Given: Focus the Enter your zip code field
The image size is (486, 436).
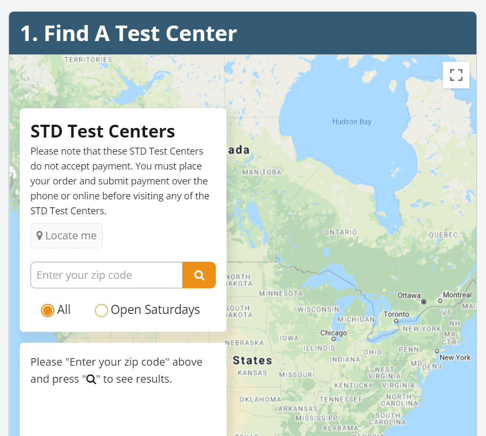Looking at the screenshot, I should click(x=107, y=275).
